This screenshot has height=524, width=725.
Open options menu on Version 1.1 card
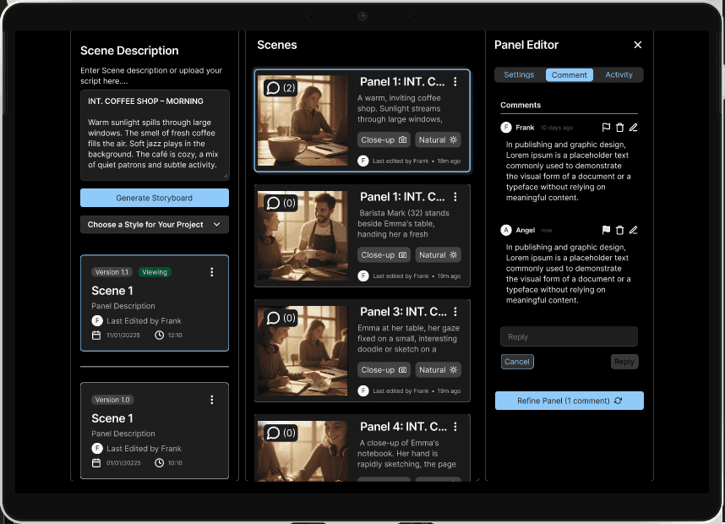212,272
